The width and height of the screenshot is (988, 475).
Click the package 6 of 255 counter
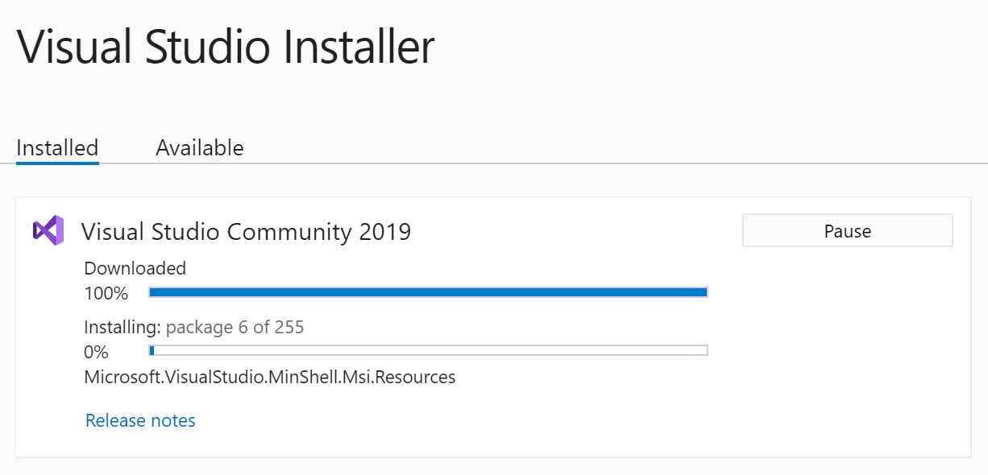pos(235,327)
